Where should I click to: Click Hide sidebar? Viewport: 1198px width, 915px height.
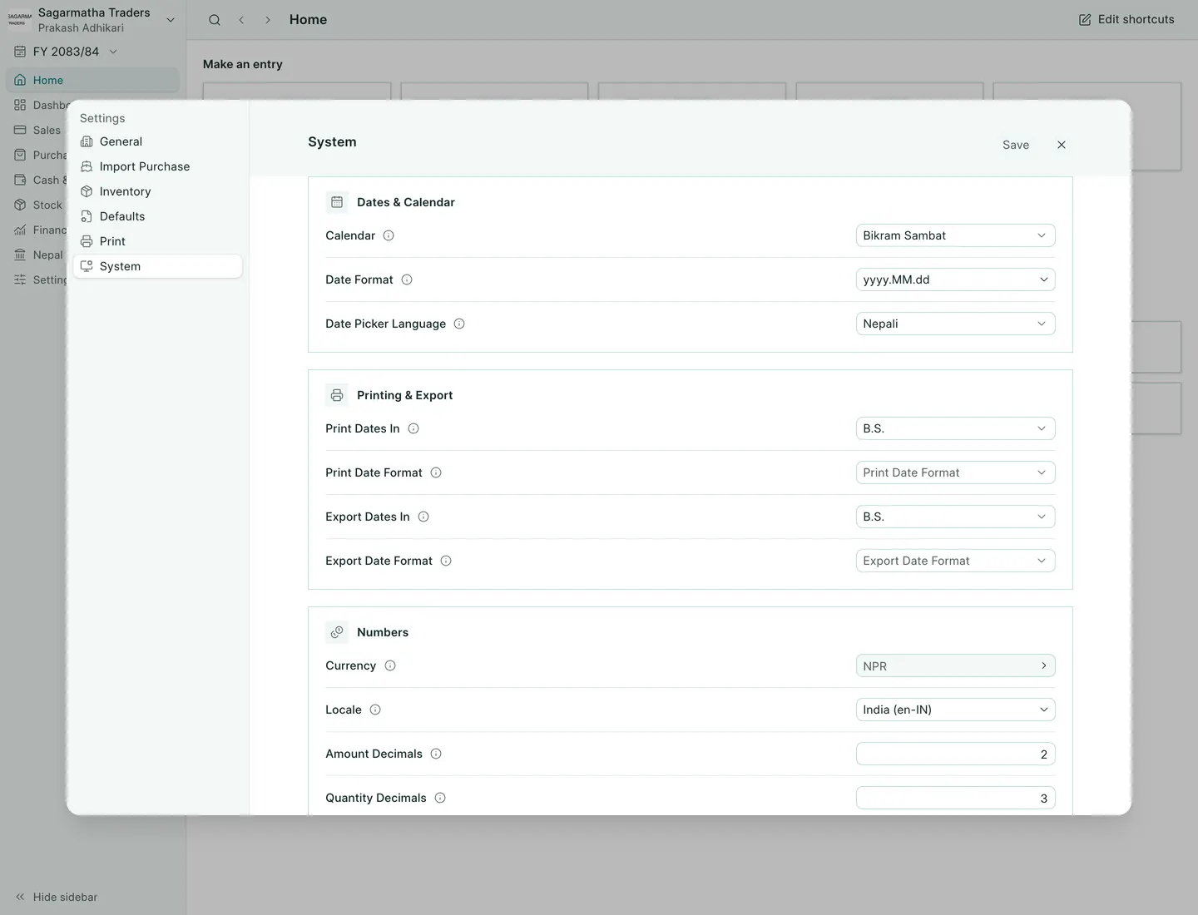click(56, 897)
